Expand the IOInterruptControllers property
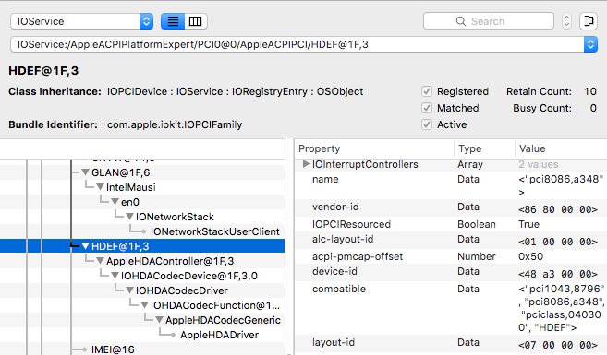The width and height of the screenshot is (607, 355). click(306, 164)
